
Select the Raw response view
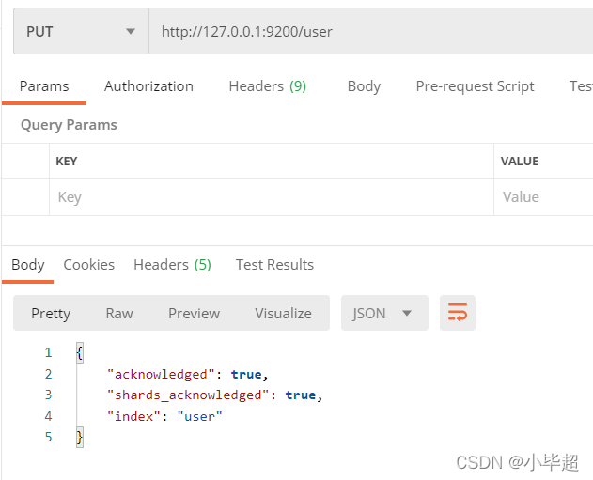119,314
